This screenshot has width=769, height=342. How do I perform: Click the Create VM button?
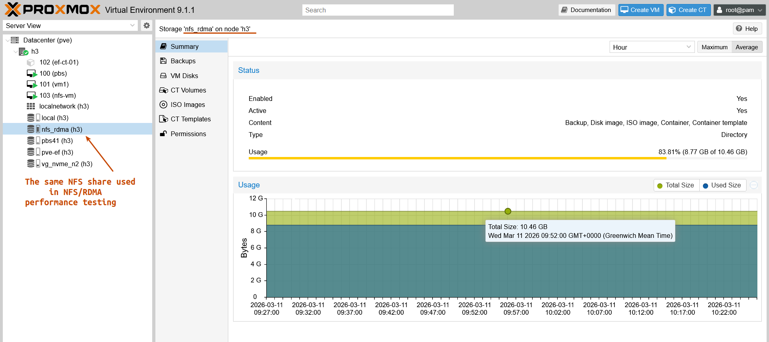pos(641,10)
